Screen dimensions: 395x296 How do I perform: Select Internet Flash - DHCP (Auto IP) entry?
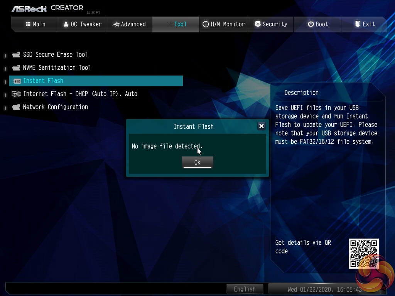click(80, 94)
